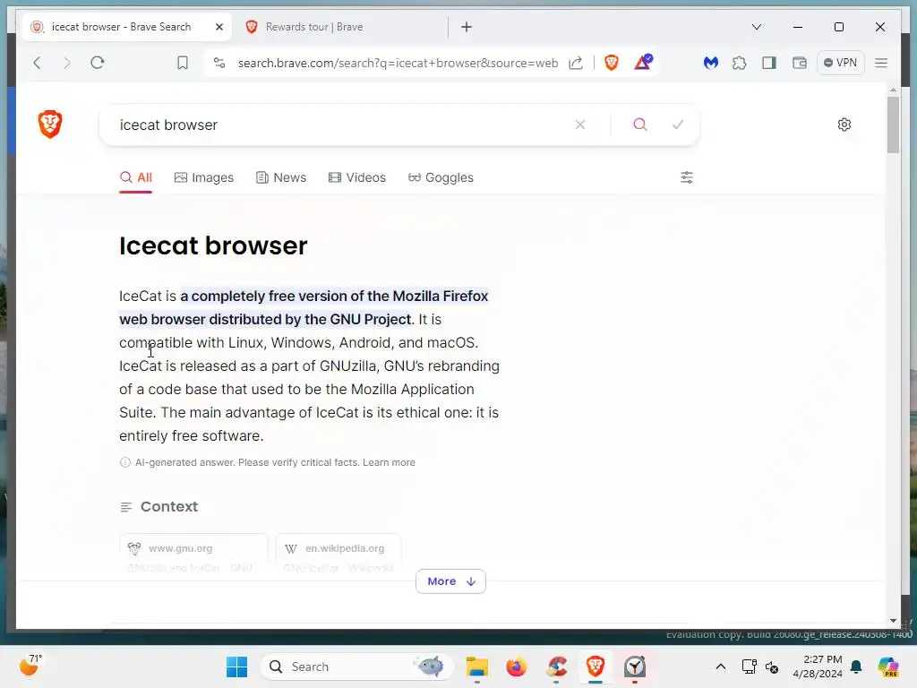The width and height of the screenshot is (917, 688).
Task: Open site information icon in address bar
Action: click(x=219, y=63)
